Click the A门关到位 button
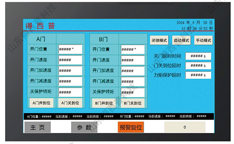The width and height of the screenshot is (234, 144). (70, 103)
